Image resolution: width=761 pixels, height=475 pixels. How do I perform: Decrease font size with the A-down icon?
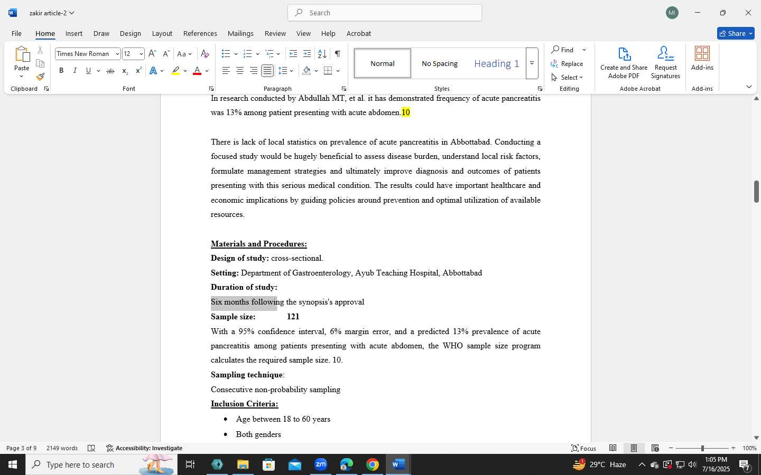click(x=166, y=54)
